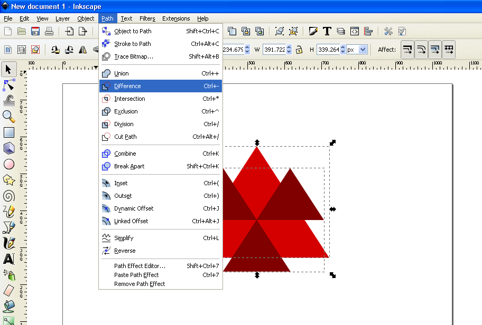Open Text and Font dialog icon
Viewport: 482px width, 325px height.
[327, 31]
